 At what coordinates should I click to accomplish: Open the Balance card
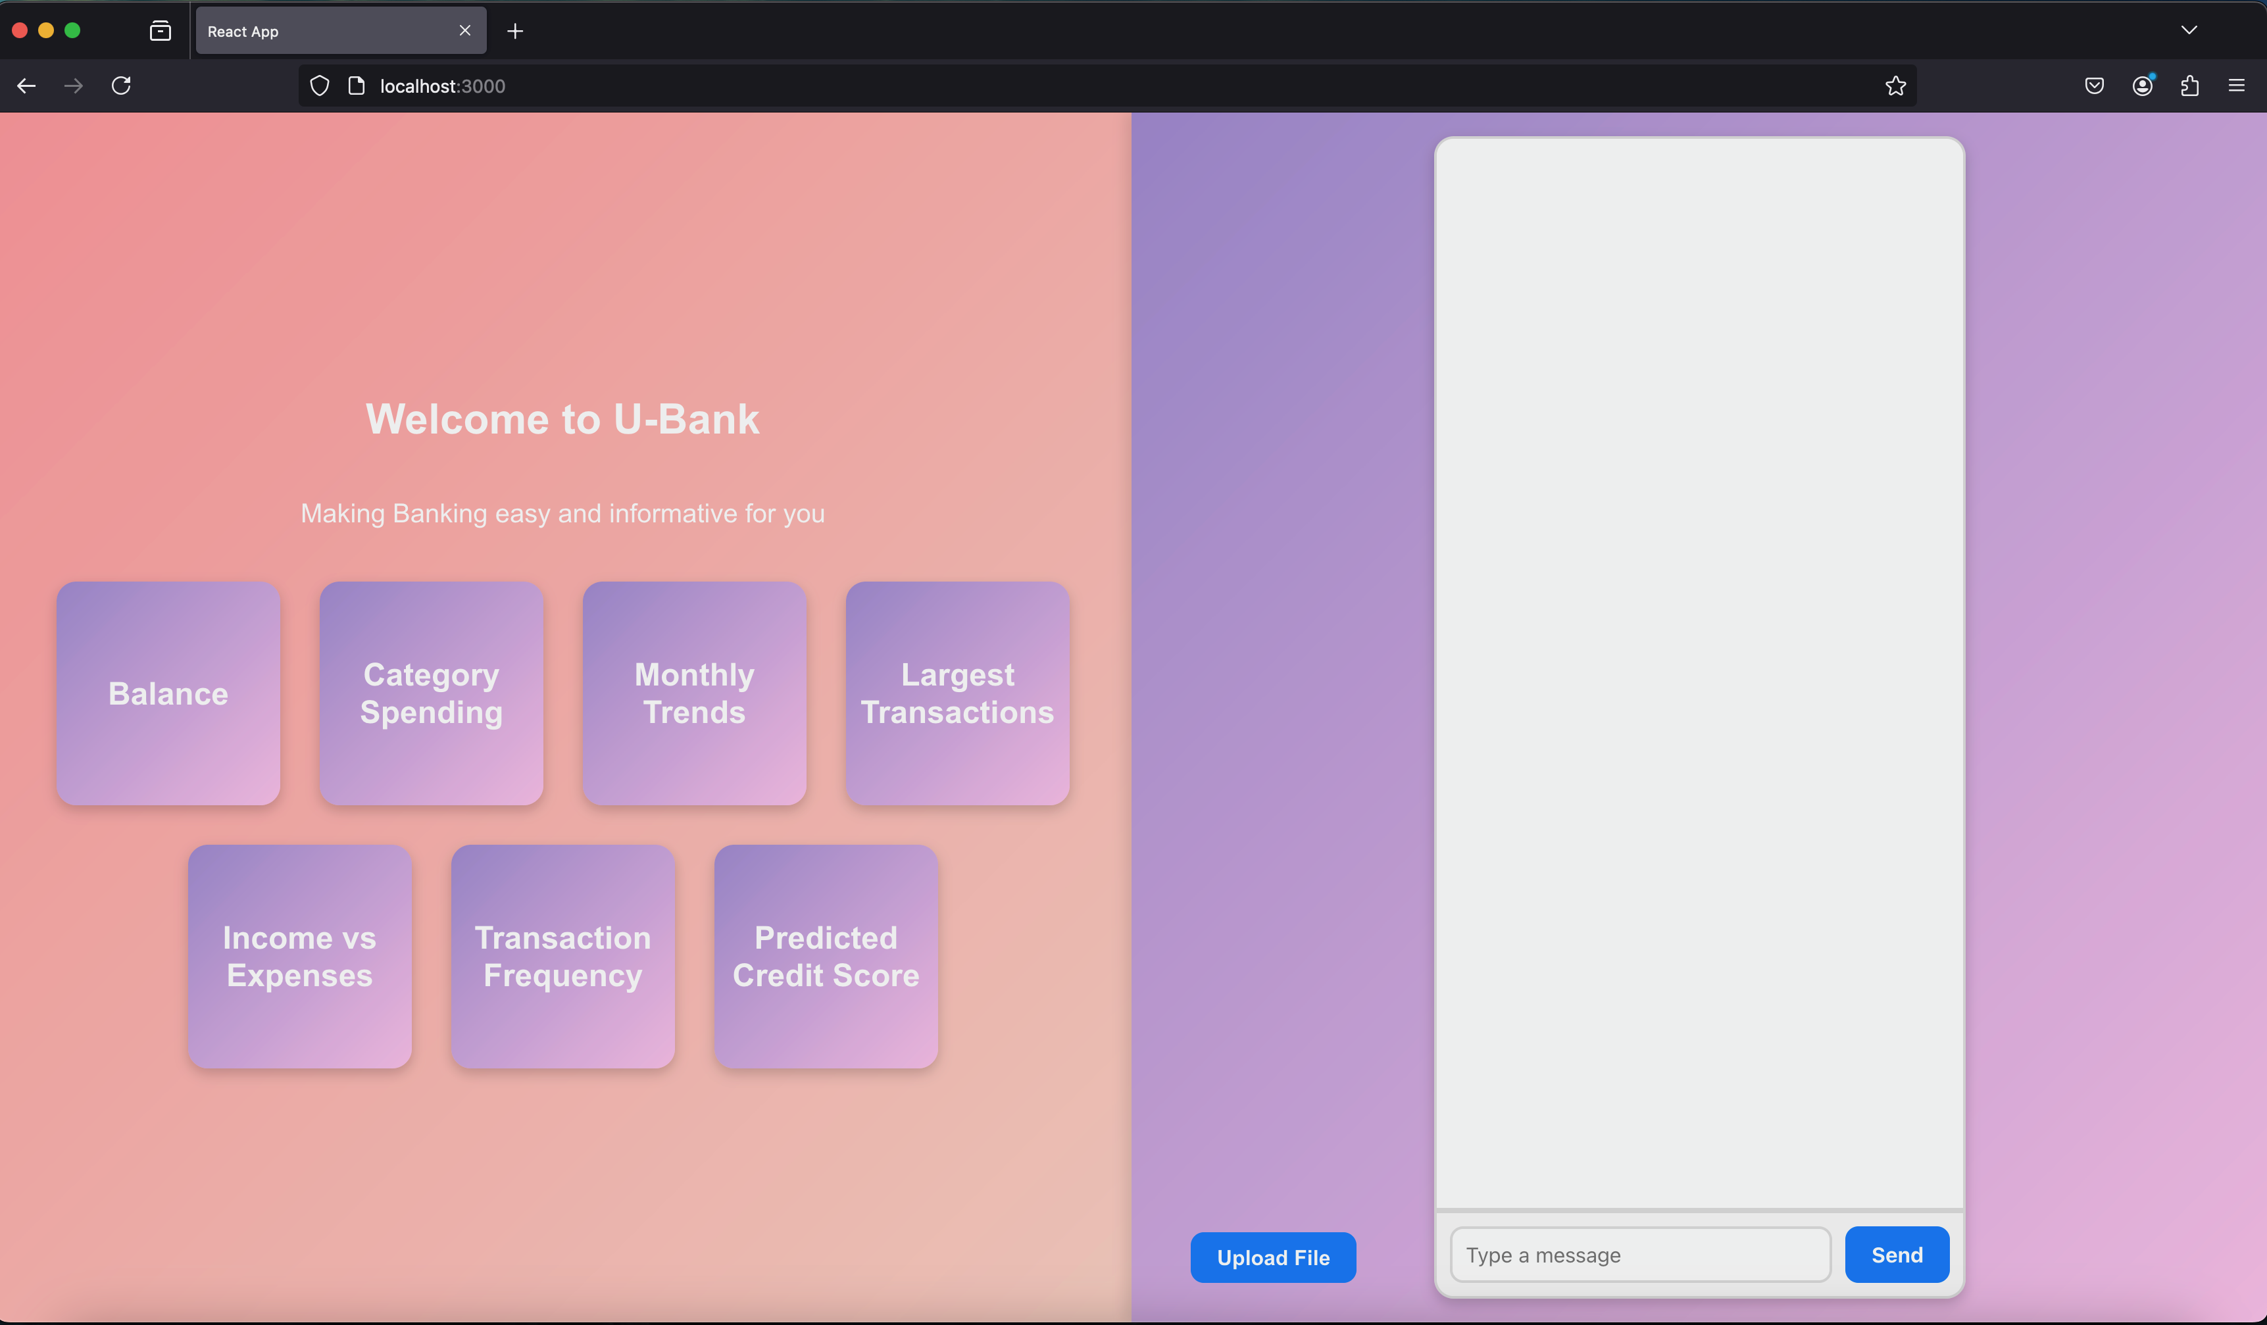click(168, 693)
